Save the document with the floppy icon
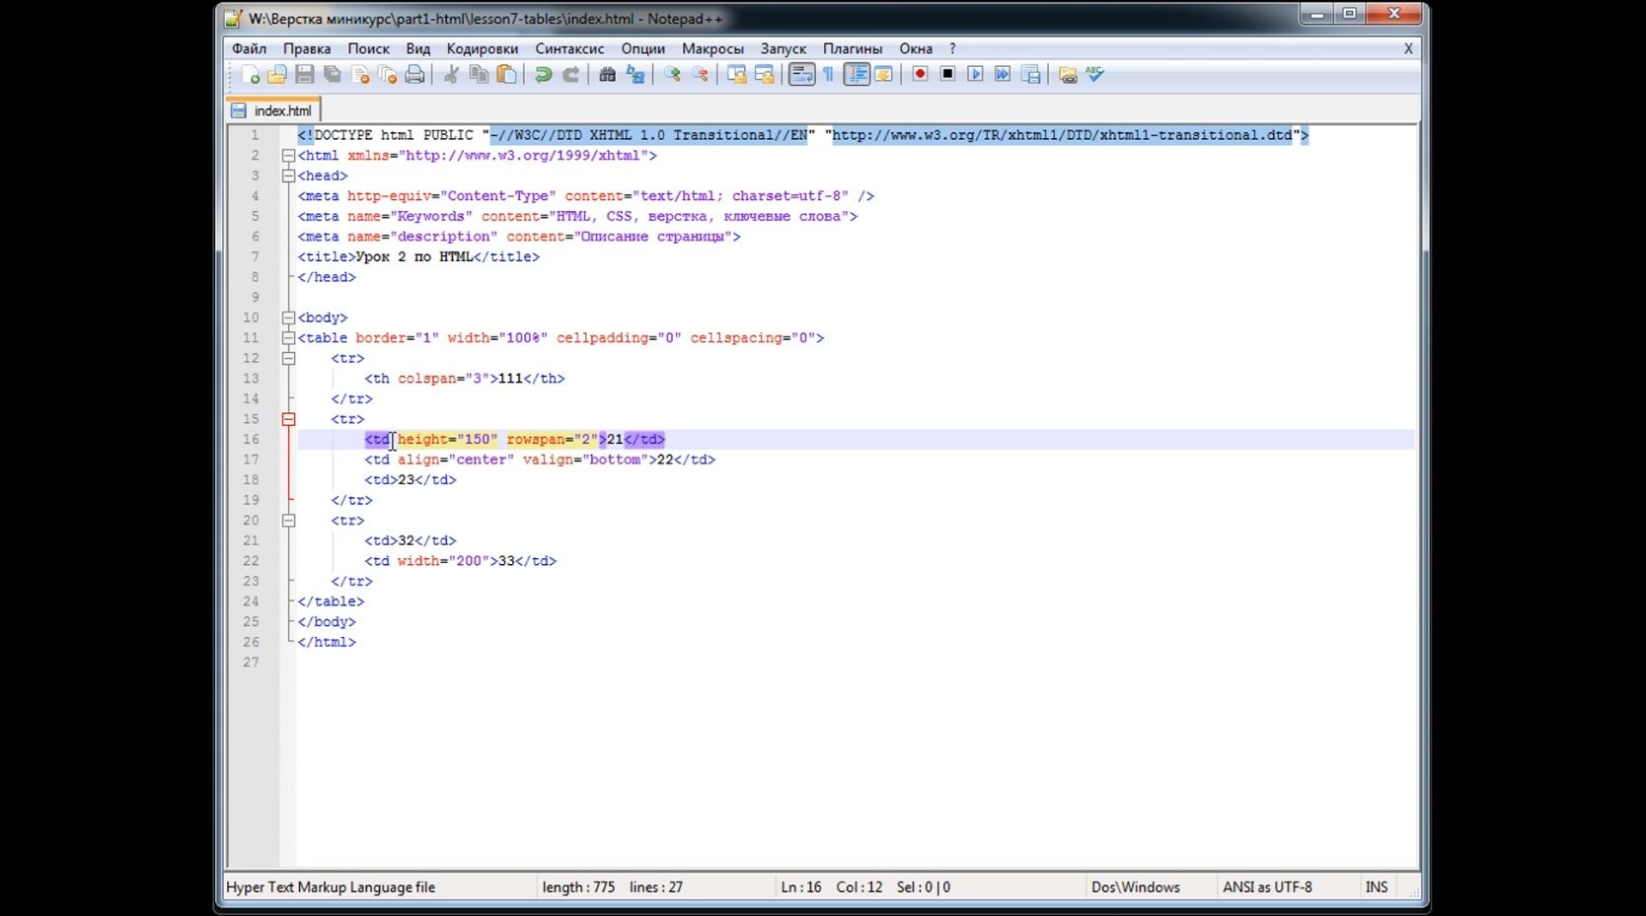1646x916 pixels. [x=305, y=75]
